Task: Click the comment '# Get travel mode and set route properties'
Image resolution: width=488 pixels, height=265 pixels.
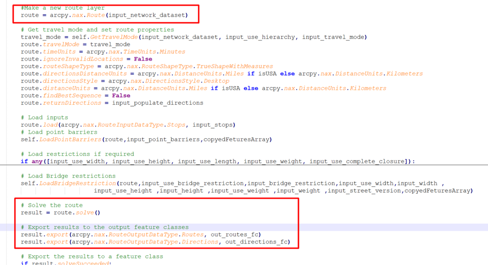Action: [x=97, y=30]
